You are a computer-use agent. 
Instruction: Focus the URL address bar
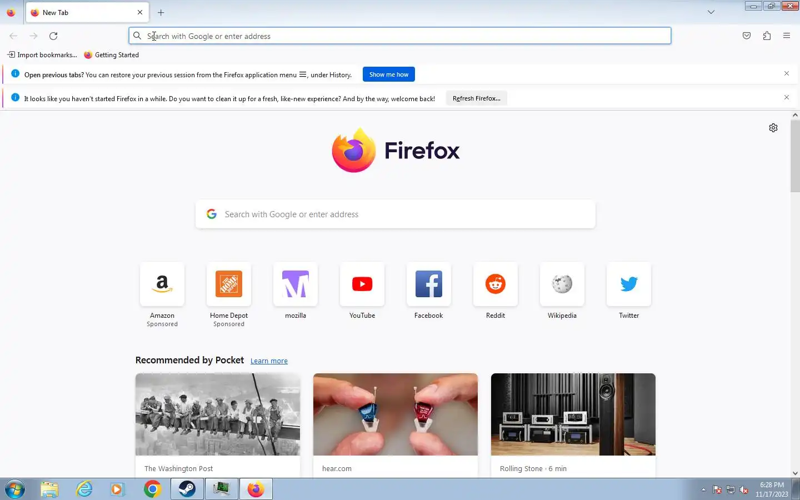[400, 36]
